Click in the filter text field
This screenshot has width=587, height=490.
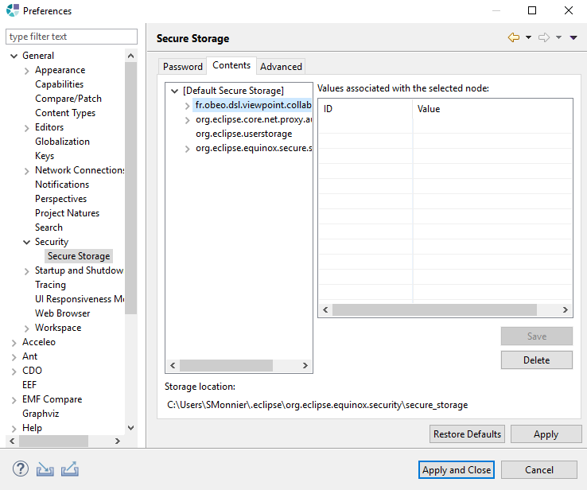coord(70,37)
